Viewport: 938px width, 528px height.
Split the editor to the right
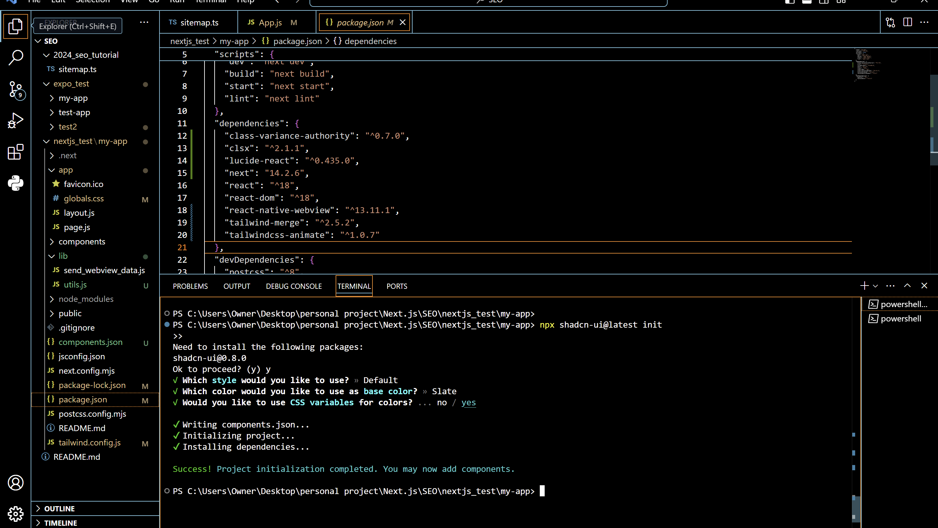908,23
